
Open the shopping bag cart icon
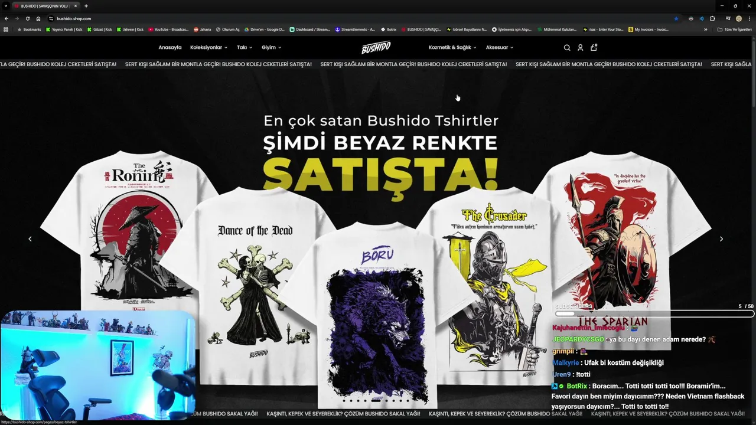pos(594,47)
